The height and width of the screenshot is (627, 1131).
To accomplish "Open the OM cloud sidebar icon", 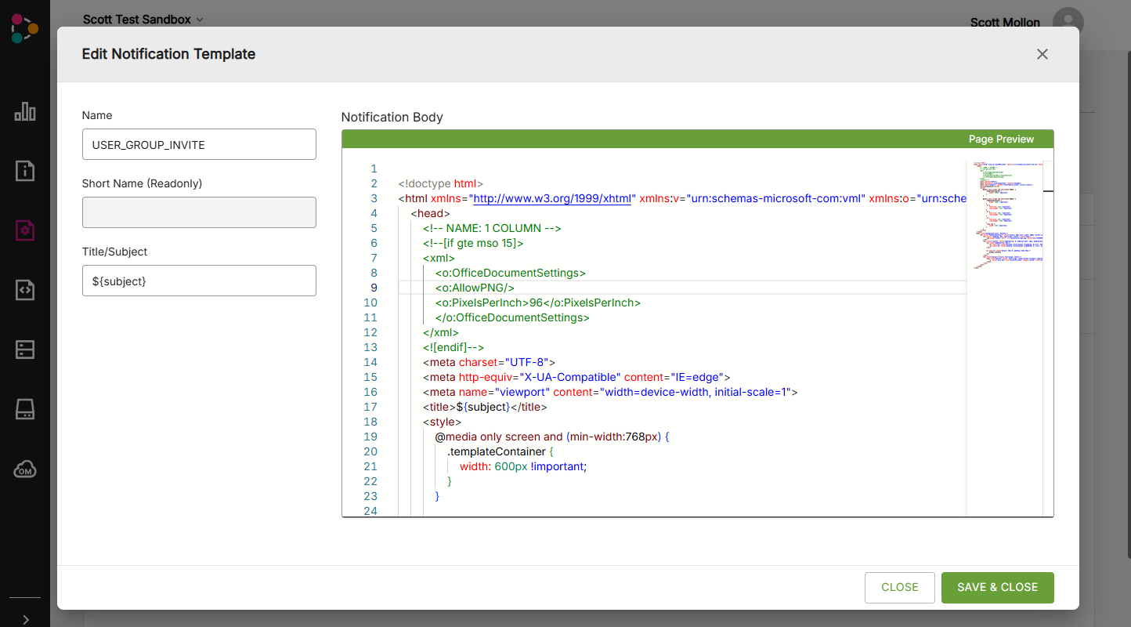I will click(25, 469).
